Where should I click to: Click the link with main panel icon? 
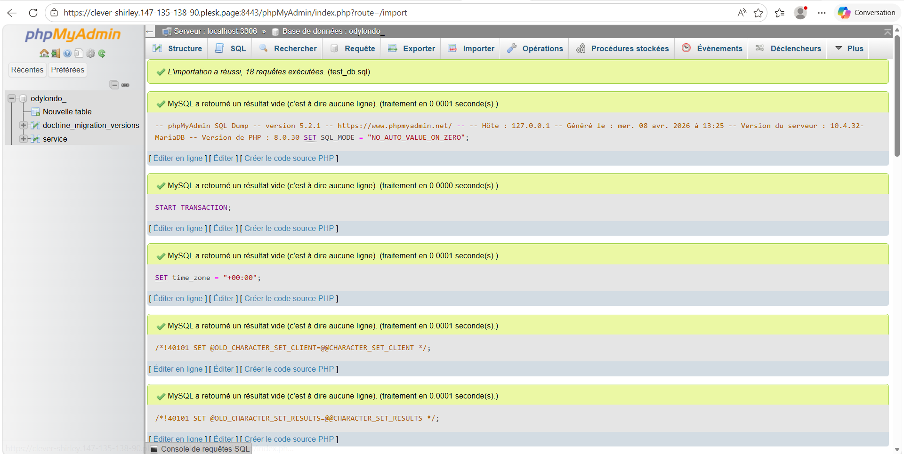(x=125, y=85)
